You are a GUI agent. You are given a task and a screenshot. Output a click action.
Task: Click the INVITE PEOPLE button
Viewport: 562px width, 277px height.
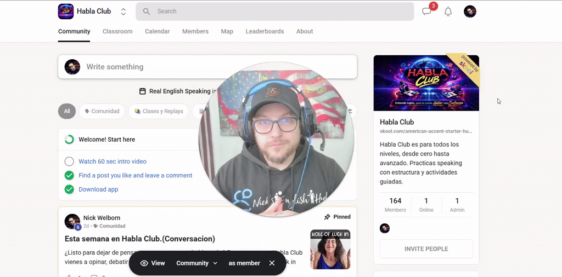pyautogui.click(x=426, y=249)
